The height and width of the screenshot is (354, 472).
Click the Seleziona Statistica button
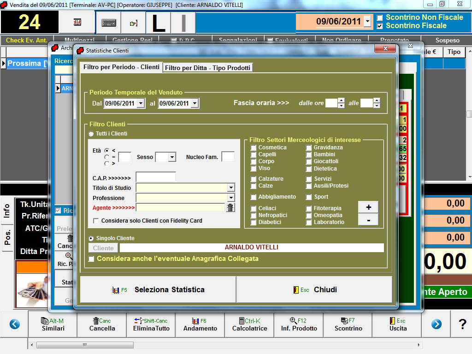tap(158, 289)
